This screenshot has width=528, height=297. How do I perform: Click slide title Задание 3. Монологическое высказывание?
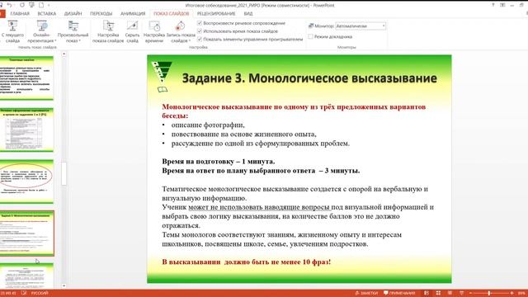click(x=309, y=78)
